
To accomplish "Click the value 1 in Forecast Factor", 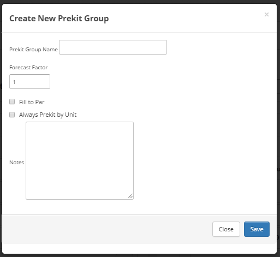I will [x=14, y=82].
